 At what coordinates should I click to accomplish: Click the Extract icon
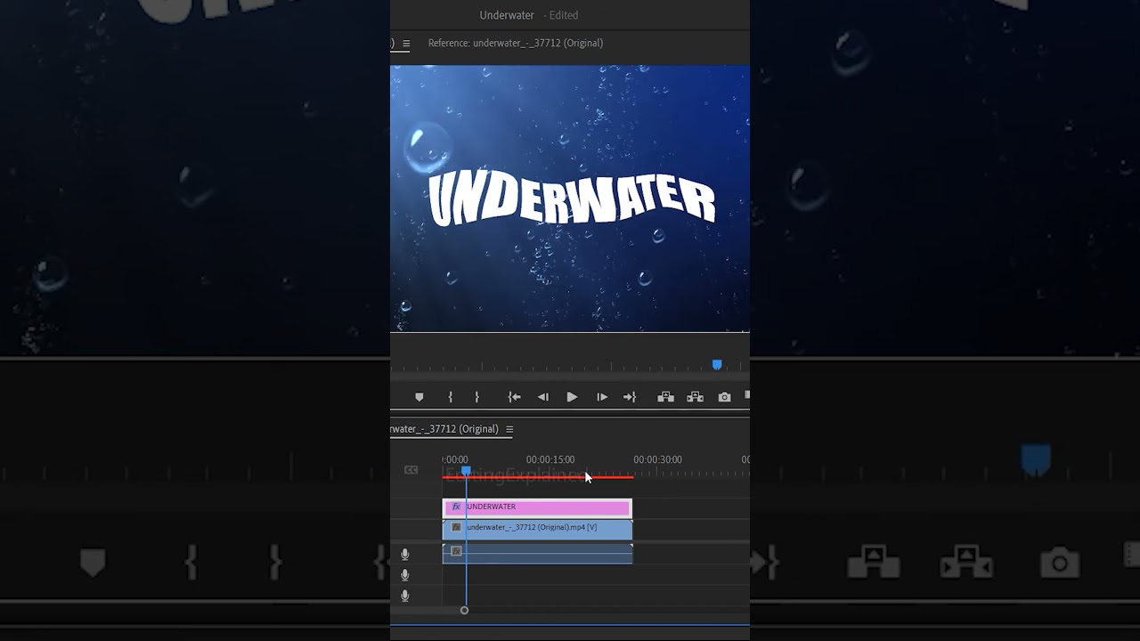(x=696, y=397)
